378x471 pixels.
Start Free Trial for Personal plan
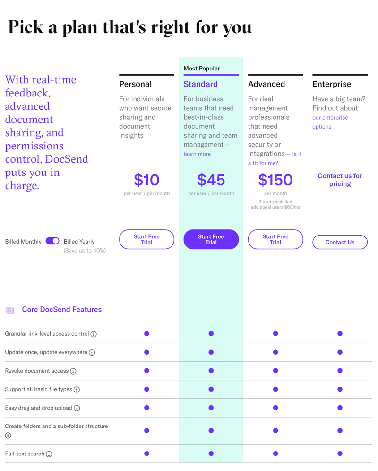click(146, 239)
